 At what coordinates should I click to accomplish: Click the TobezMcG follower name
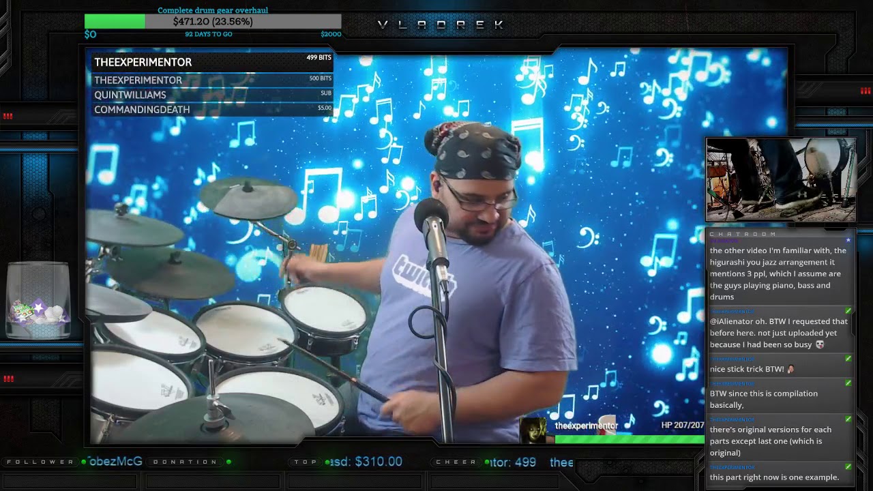[x=115, y=462]
